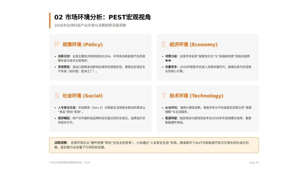Click the orange 战略洞察 highlight box
308x177 pixels.
click(x=154, y=145)
